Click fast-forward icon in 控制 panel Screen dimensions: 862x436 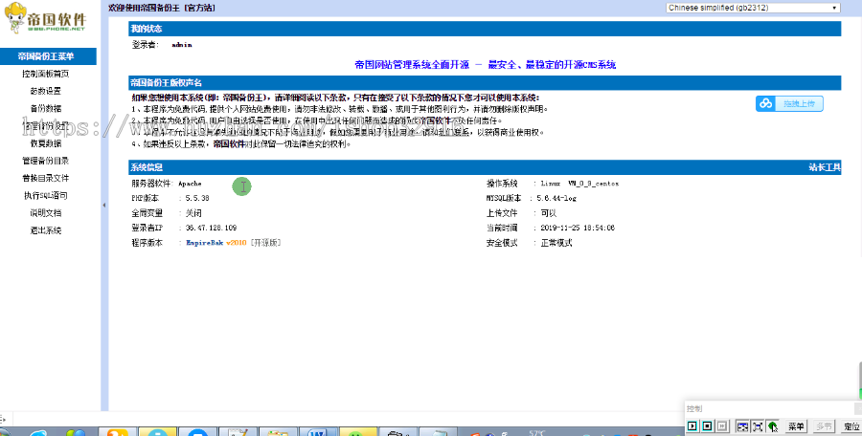[x=723, y=426]
